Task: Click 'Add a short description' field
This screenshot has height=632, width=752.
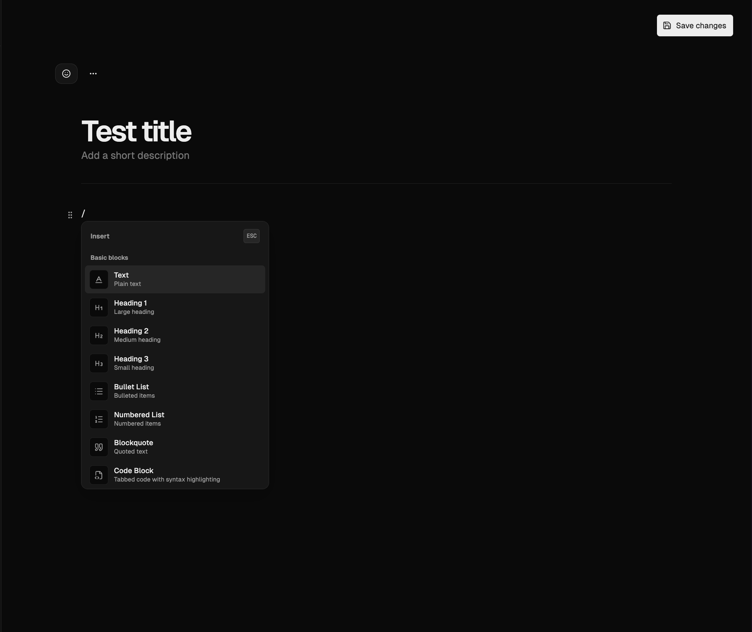Action: (x=135, y=155)
